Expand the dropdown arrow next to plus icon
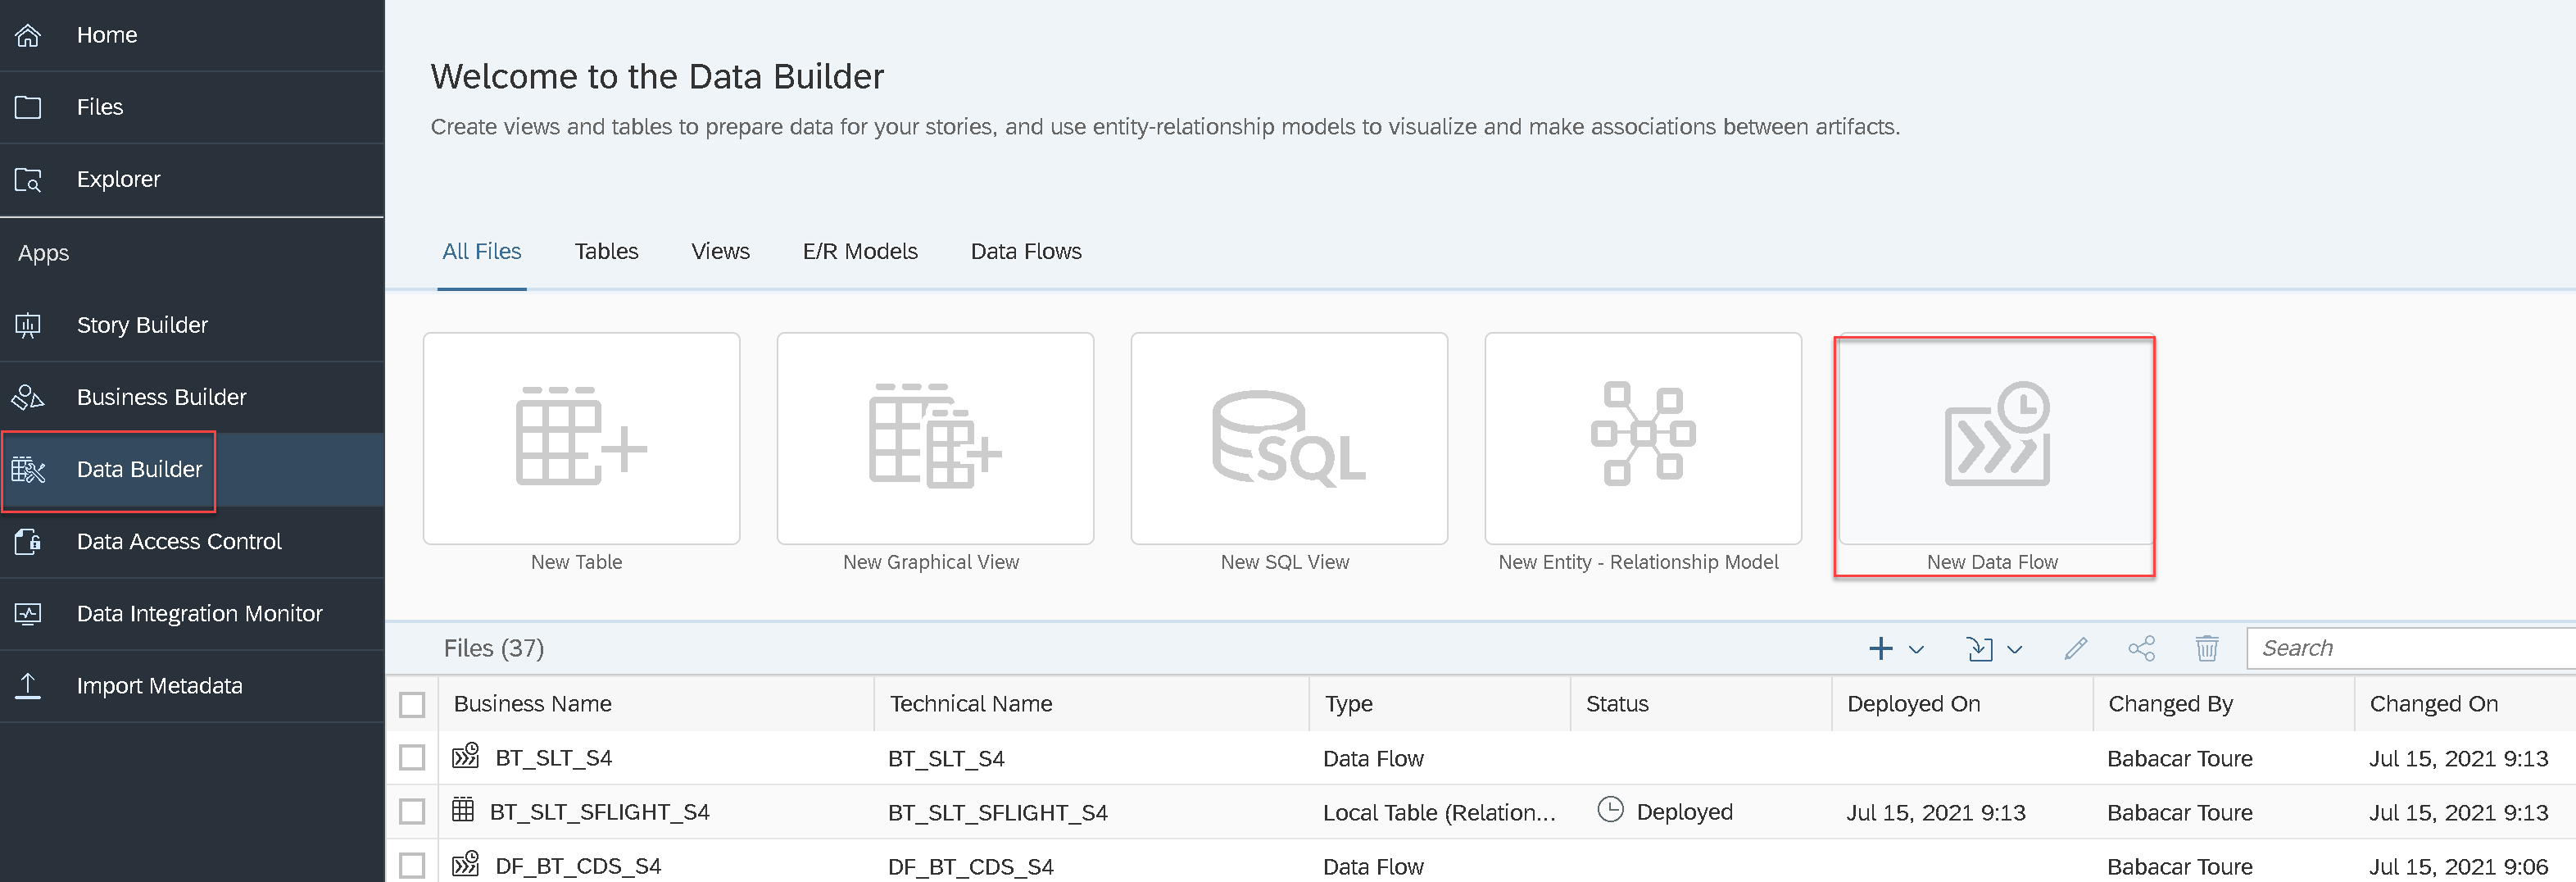This screenshot has height=882, width=2576. pos(1916,649)
